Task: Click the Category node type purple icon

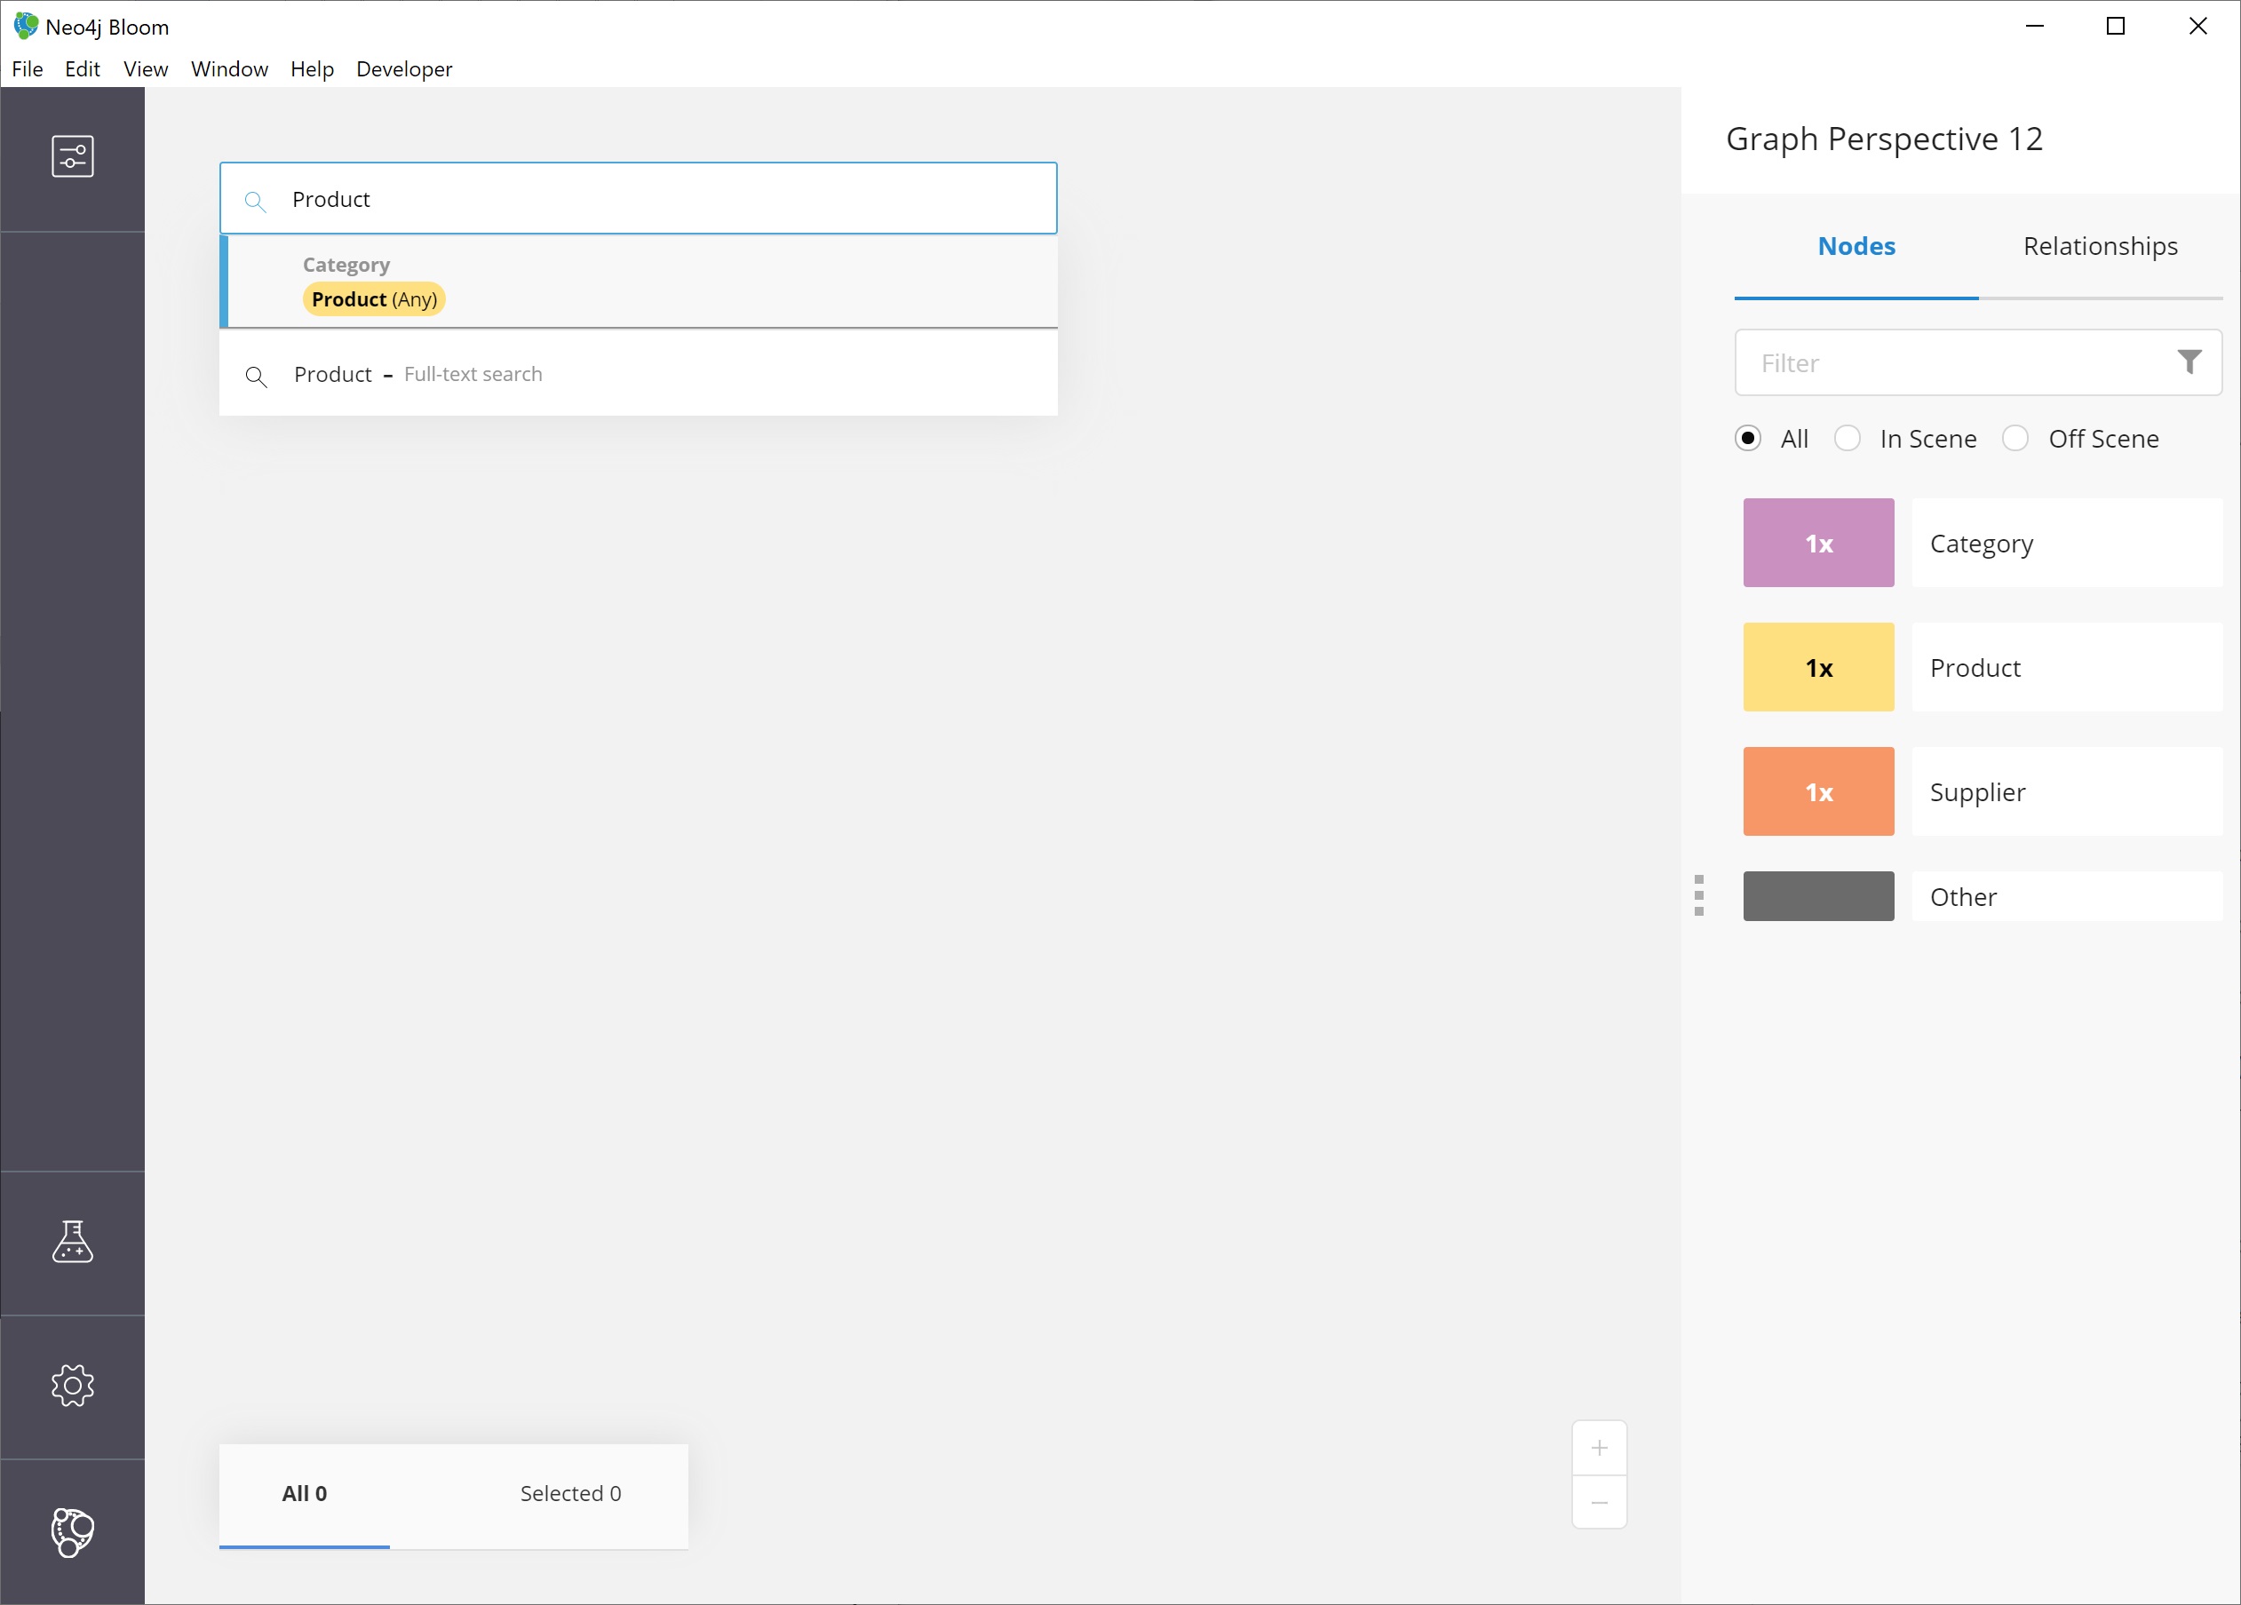Action: (x=1821, y=542)
